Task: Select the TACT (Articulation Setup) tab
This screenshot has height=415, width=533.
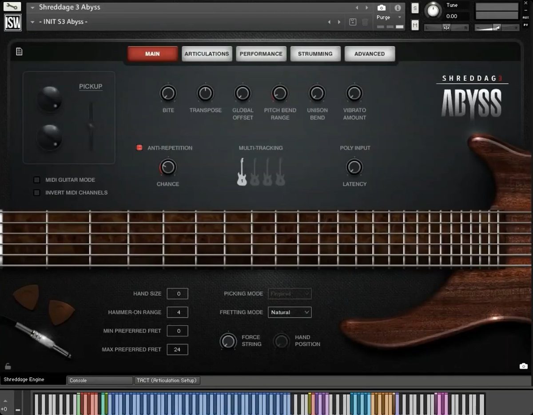Action: point(167,380)
